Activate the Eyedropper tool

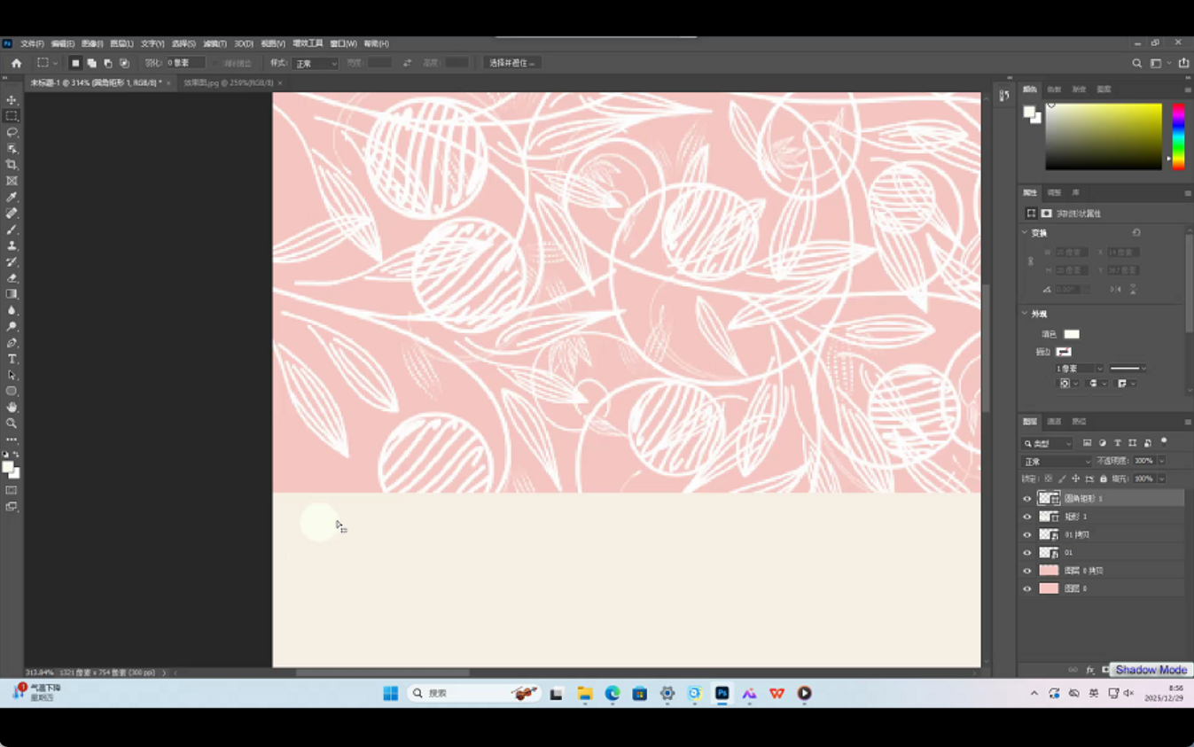(x=12, y=198)
